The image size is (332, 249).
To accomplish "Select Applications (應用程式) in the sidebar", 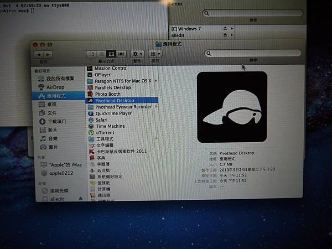I will pyautogui.click(x=59, y=96).
